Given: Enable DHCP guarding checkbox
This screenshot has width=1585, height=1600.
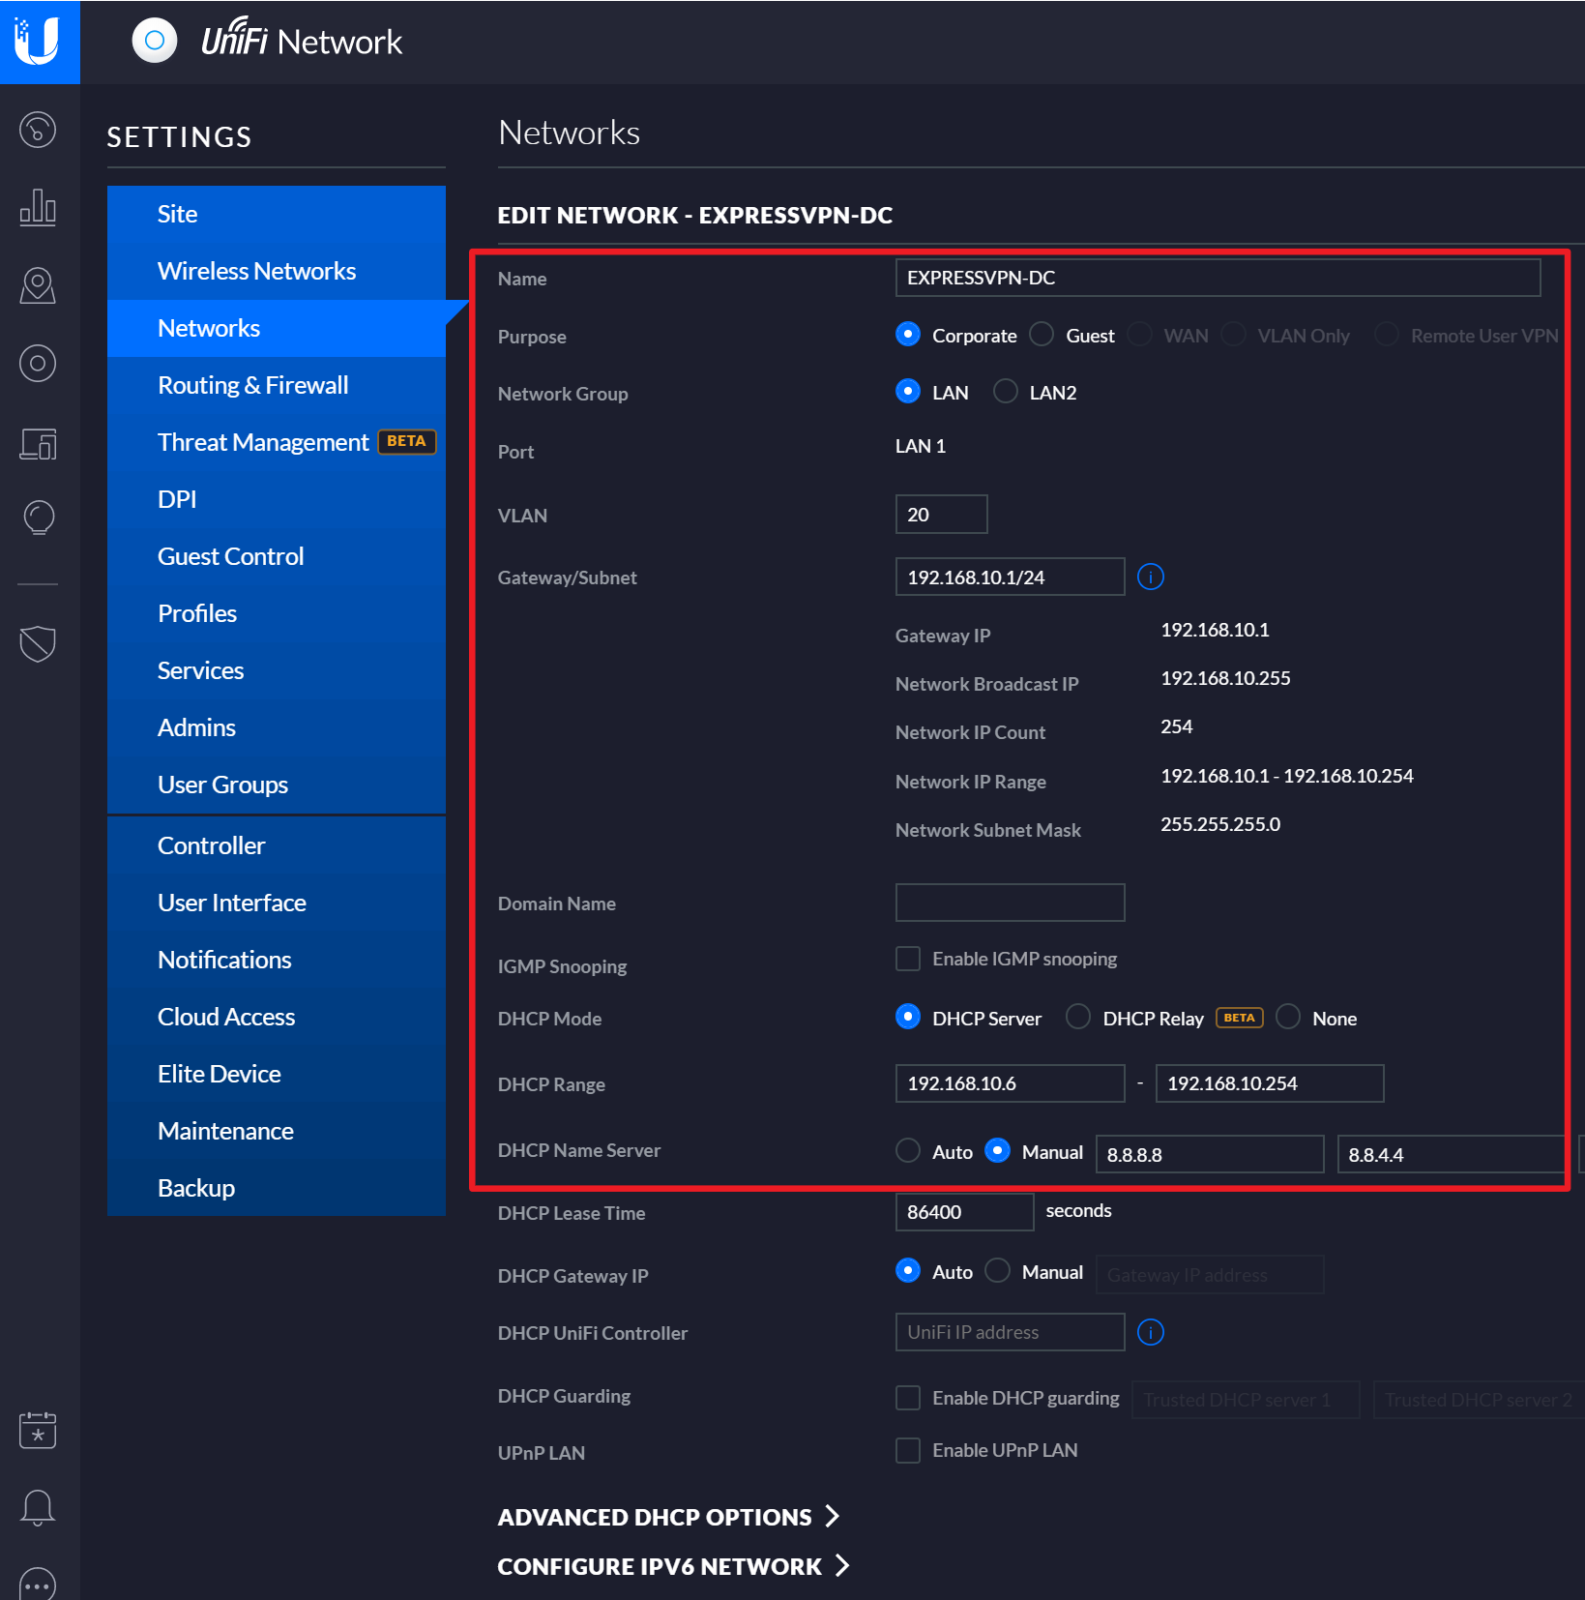Looking at the screenshot, I should (907, 1398).
